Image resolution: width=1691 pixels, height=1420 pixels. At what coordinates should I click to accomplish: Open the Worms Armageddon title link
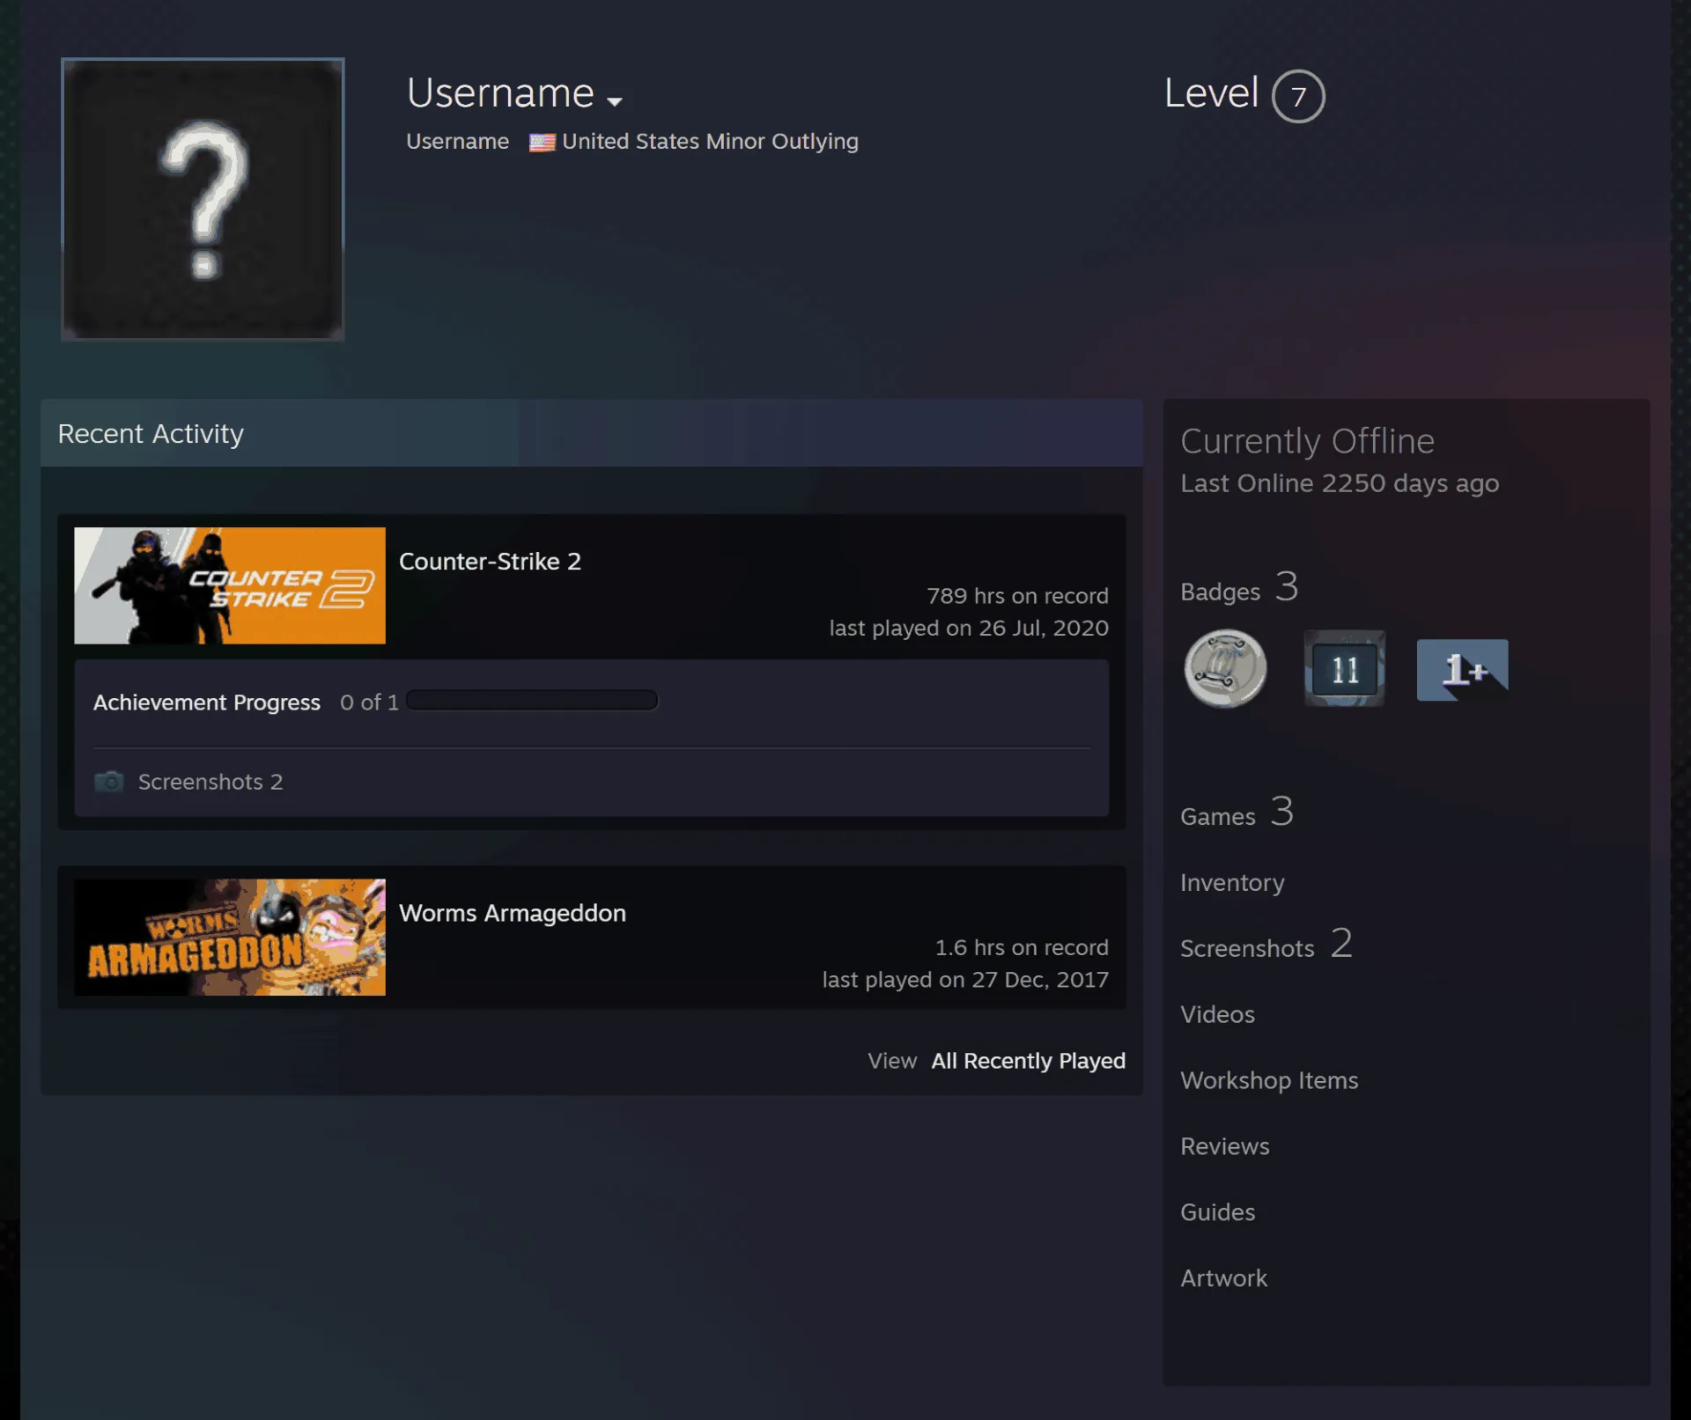tap(513, 913)
